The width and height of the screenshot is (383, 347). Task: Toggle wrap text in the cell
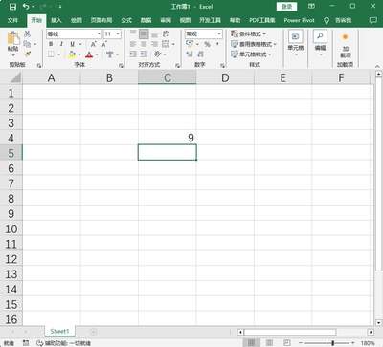[166, 33]
